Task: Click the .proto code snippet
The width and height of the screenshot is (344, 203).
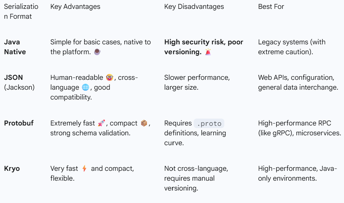Action: pyautogui.click(x=209, y=124)
